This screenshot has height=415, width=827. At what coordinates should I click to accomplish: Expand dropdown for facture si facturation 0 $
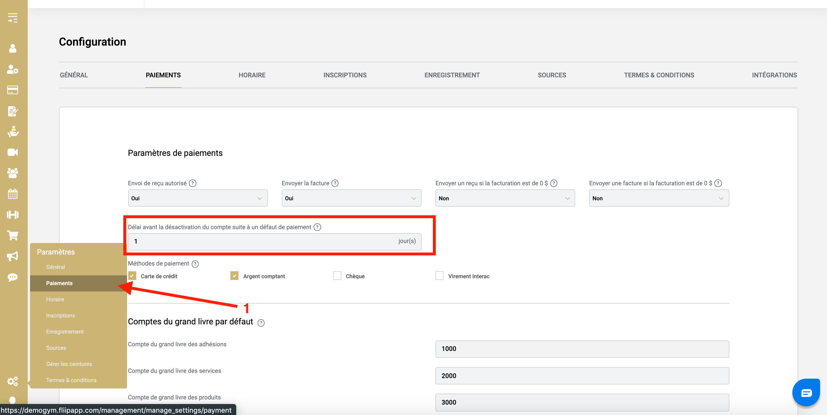point(659,198)
